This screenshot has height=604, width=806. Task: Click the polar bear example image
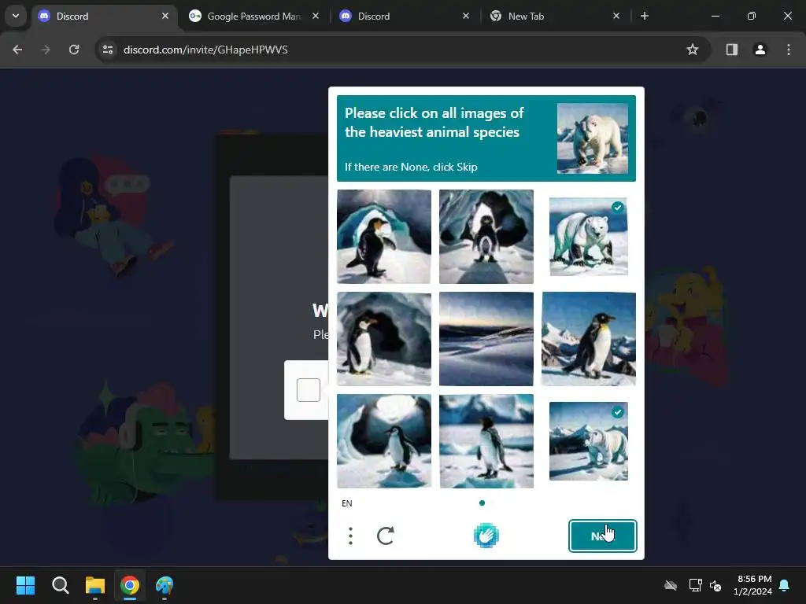tap(592, 138)
